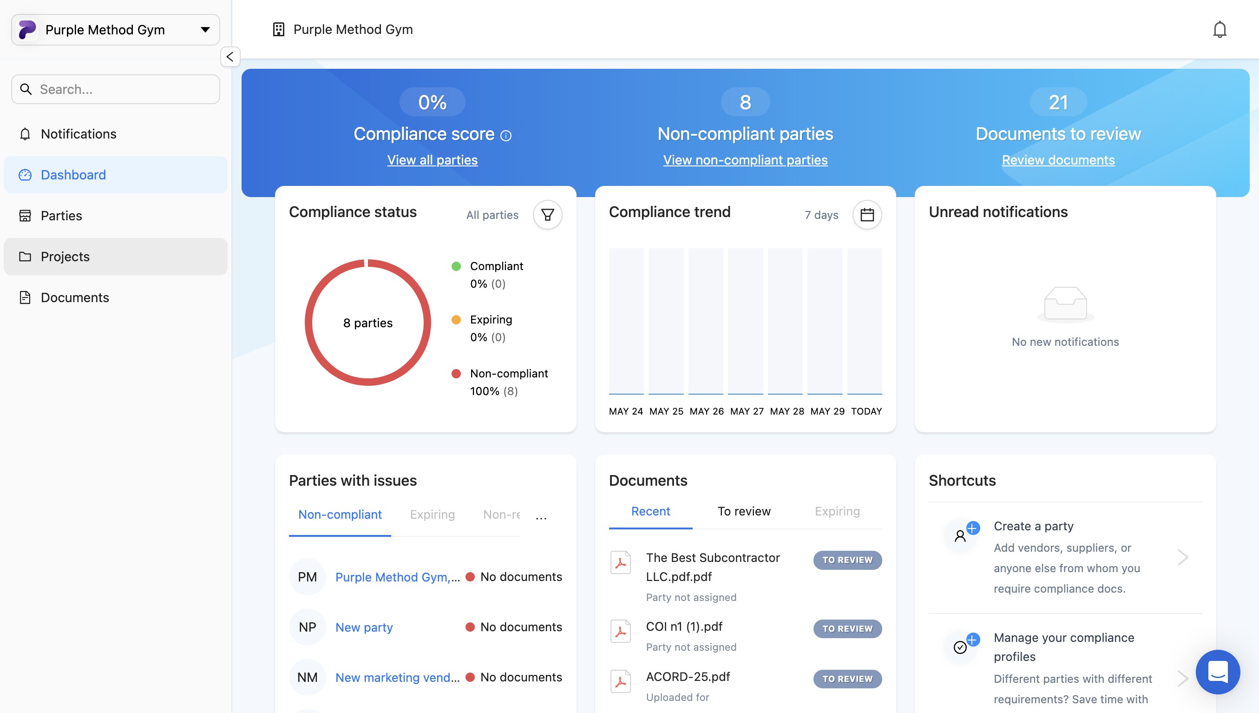Collapse the sidebar with the arrow button
The width and height of the screenshot is (1259, 713).
230,57
